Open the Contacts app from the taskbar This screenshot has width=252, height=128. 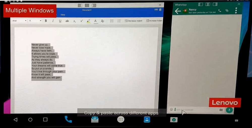click(147, 119)
